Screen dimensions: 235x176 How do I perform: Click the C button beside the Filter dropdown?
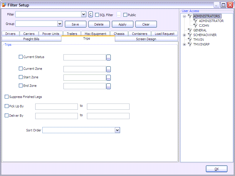pyautogui.click(x=90, y=14)
